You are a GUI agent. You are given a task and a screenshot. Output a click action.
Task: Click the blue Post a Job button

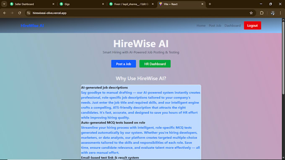pyautogui.click(x=124, y=64)
